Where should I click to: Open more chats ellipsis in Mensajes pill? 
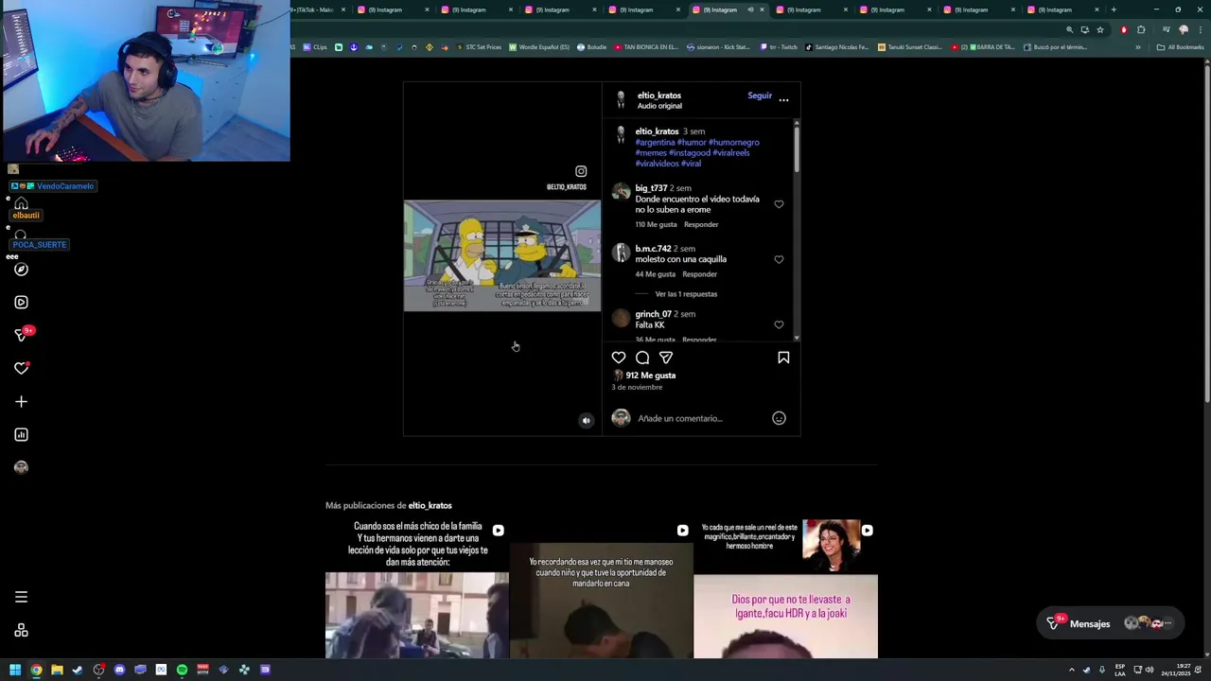coord(1168,623)
